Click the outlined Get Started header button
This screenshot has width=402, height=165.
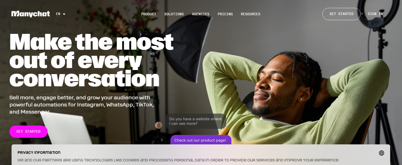[341, 14]
